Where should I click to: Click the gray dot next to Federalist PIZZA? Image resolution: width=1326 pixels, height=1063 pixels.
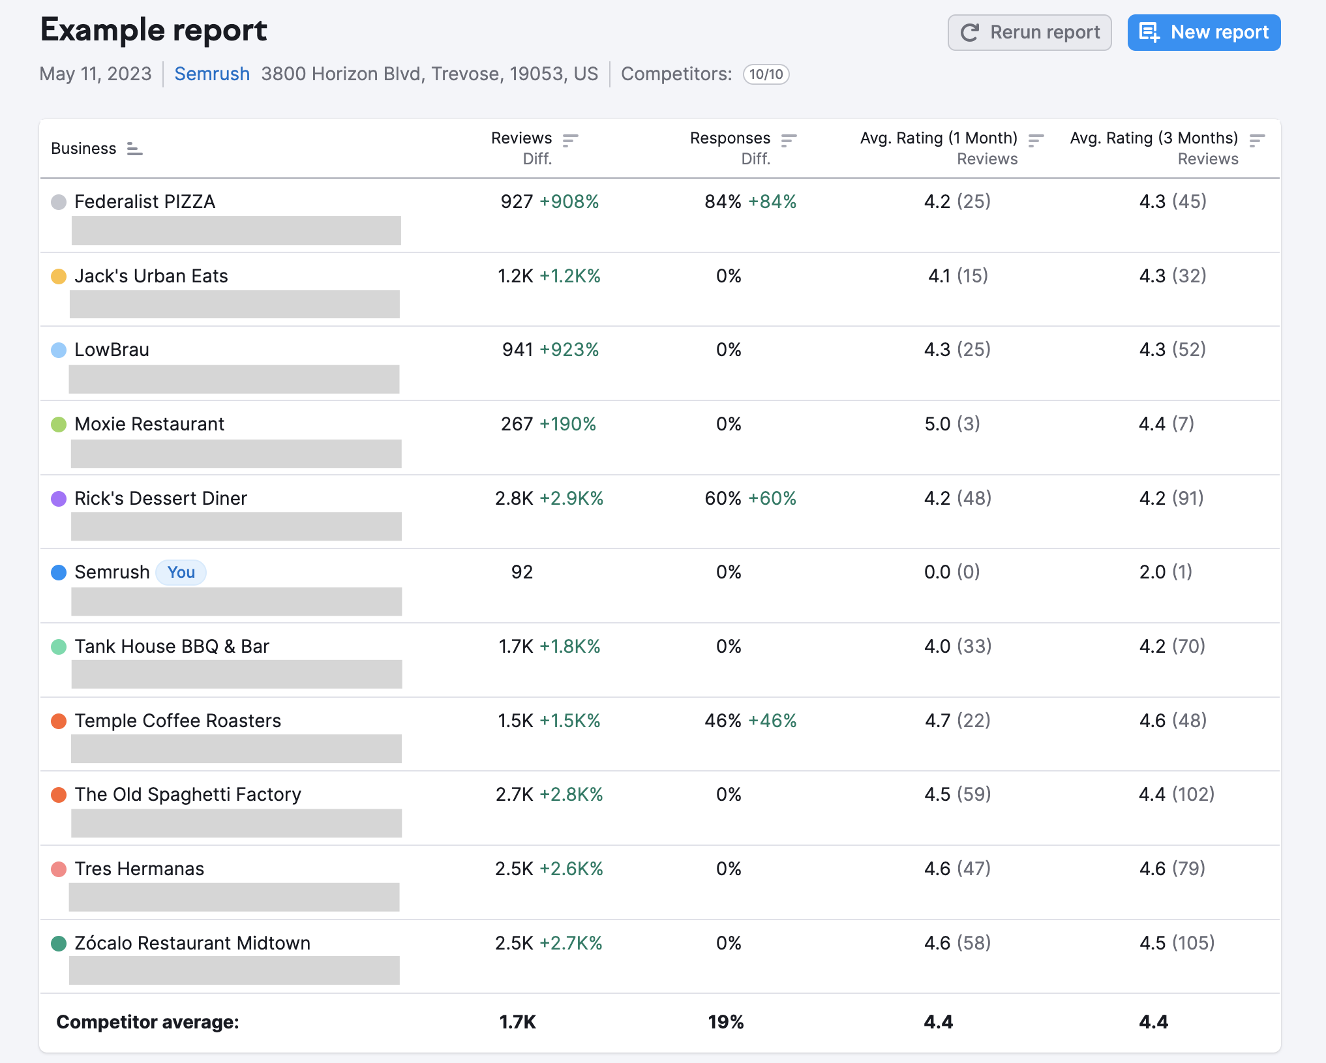click(x=58, y=202)
